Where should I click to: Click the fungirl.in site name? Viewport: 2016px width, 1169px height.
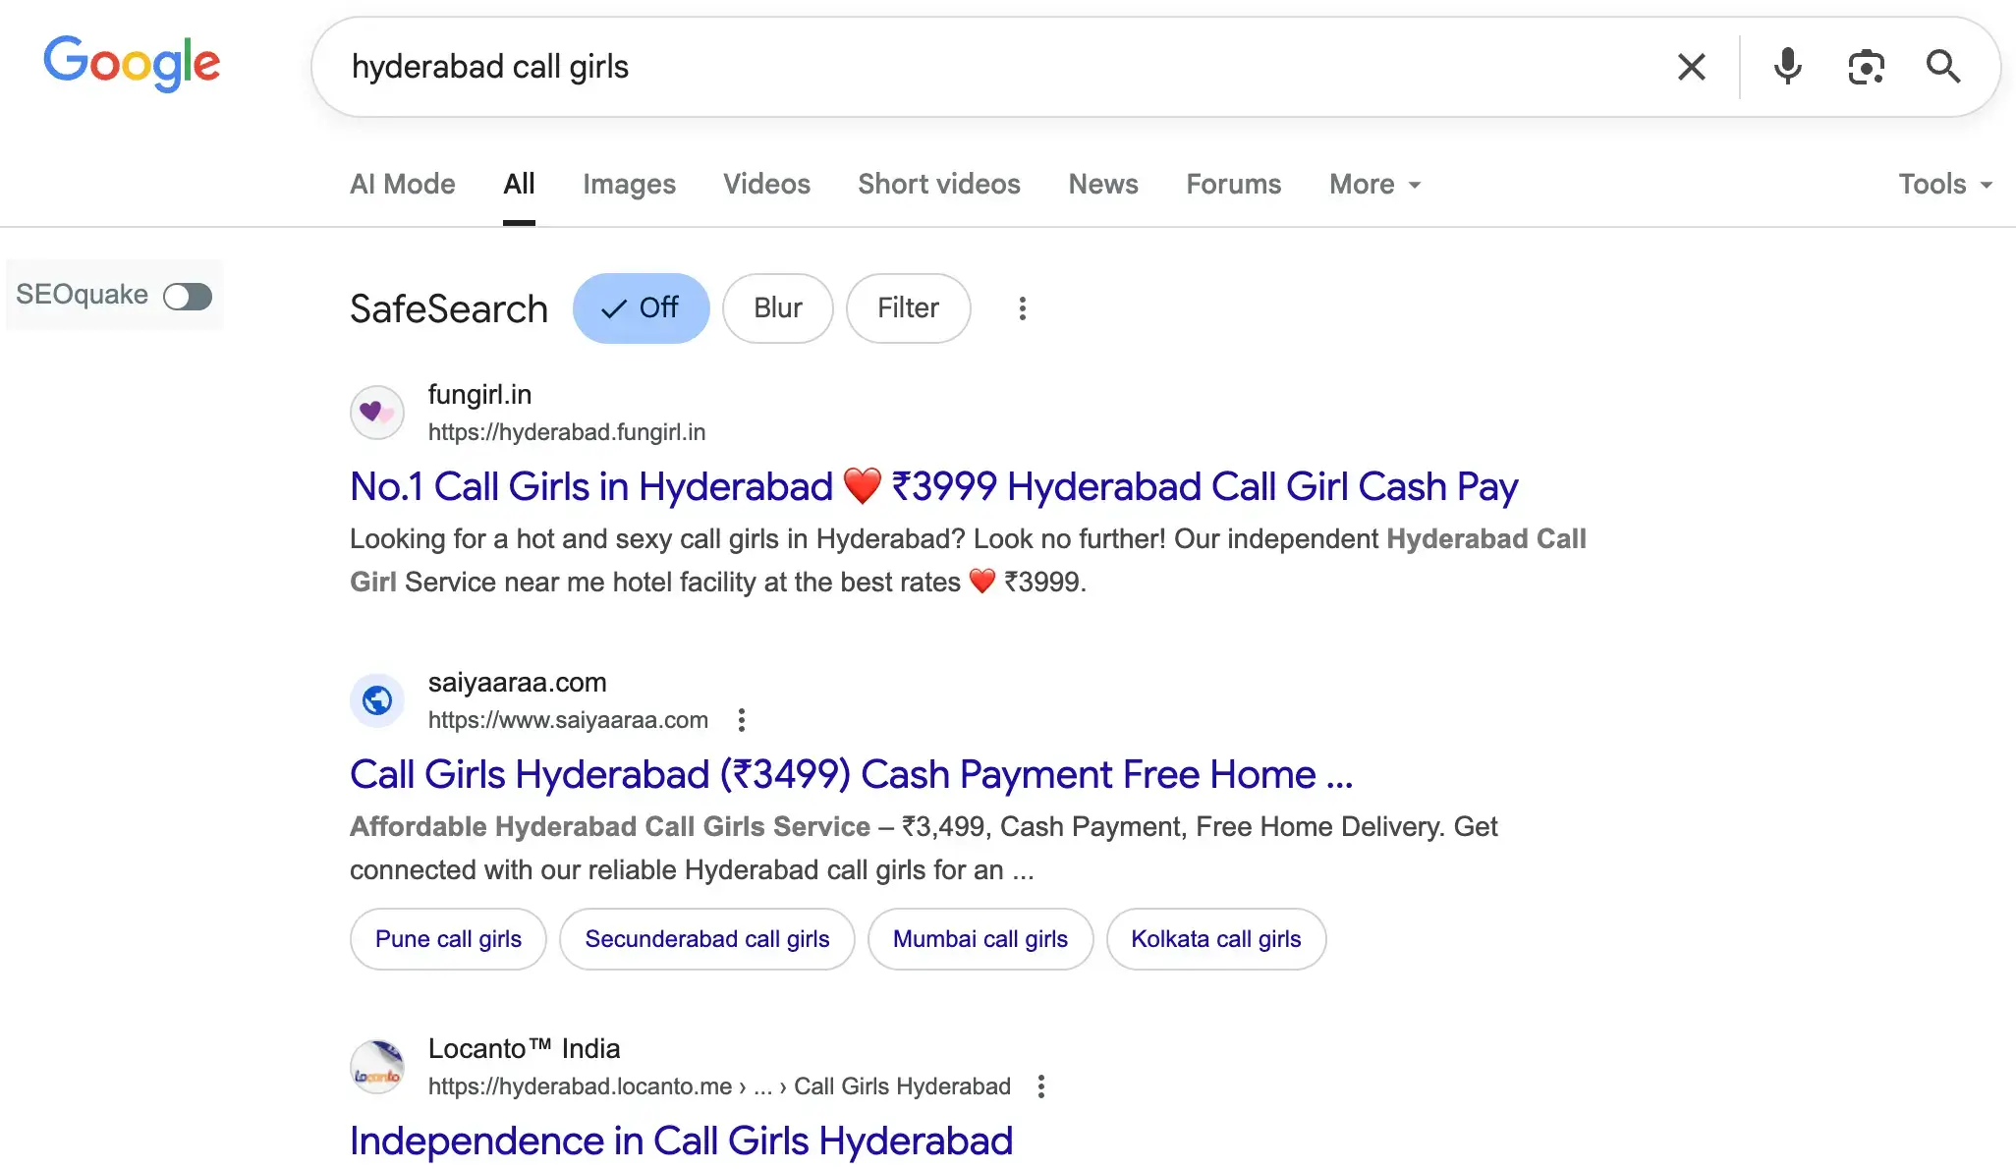[x=479, y=395]
